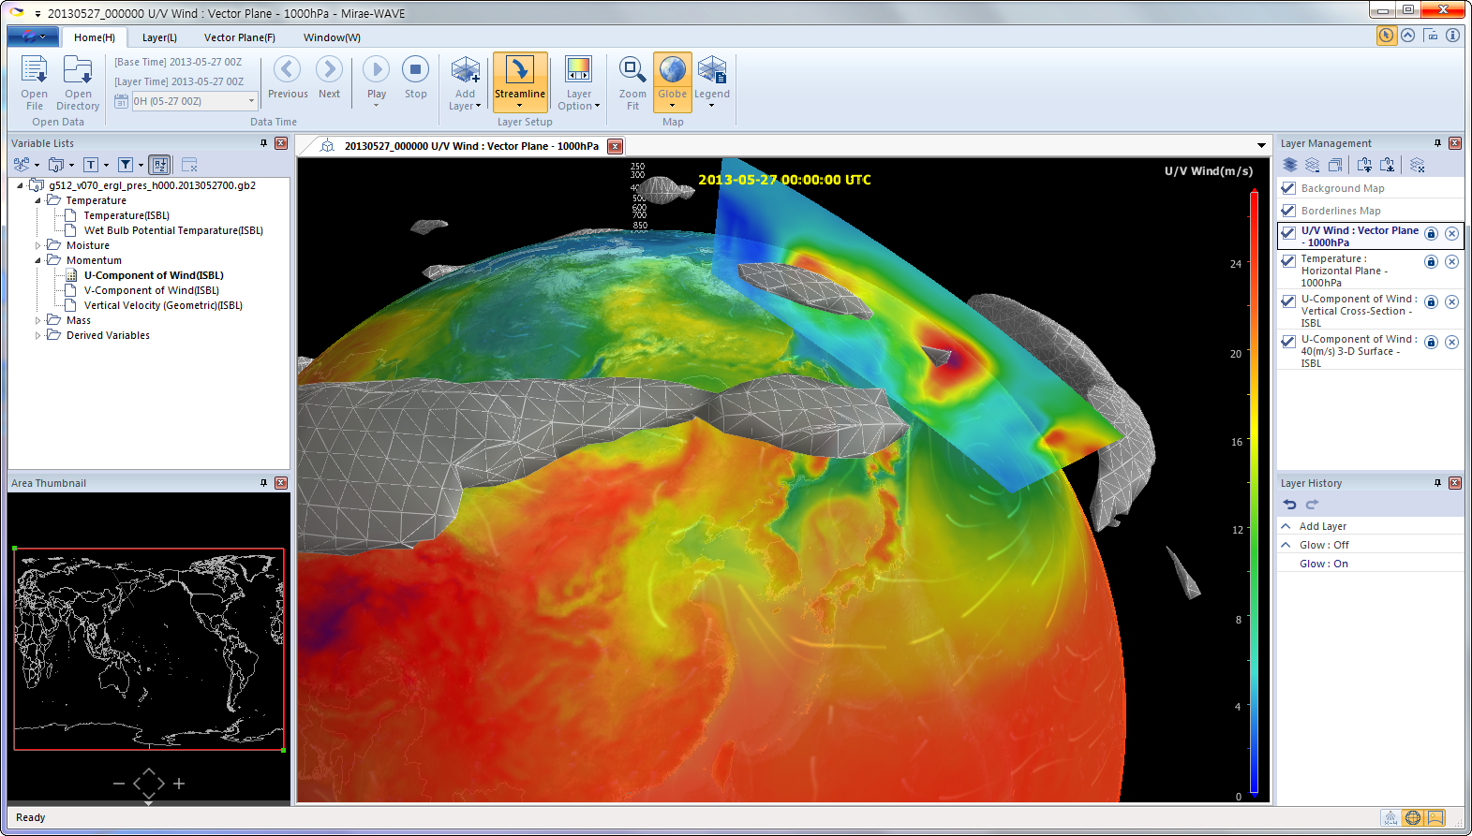Click the delete all layers icon
Image resolution: width=1472 pixels, height=836 pixels.
(x=1417, y=165)
